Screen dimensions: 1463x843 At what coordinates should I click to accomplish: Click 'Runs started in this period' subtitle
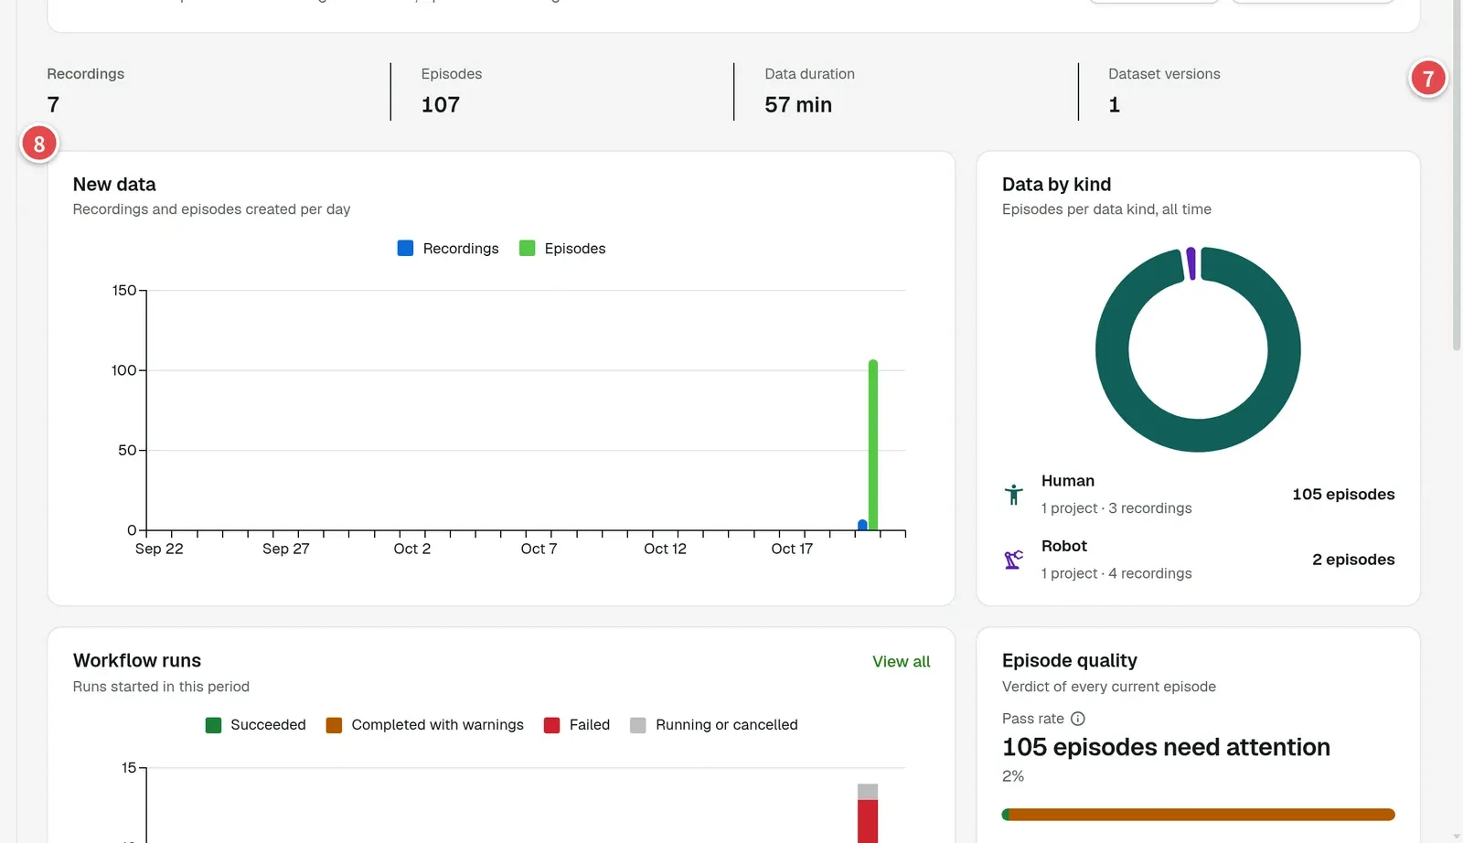coord(161,687)
